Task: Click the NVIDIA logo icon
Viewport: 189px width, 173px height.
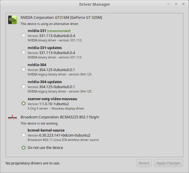Action: pos(12,20)
